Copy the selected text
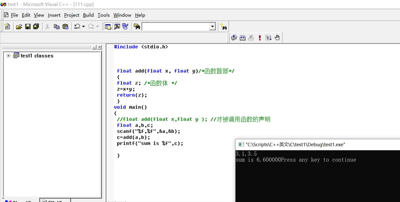Image resolution: width=400 pixels, height=202 pixels. (57, 26)
